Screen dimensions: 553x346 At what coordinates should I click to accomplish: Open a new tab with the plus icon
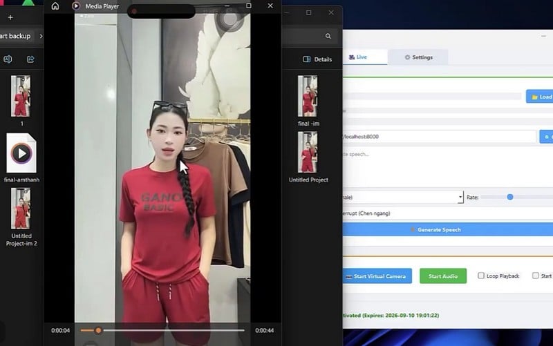[10, 17]
